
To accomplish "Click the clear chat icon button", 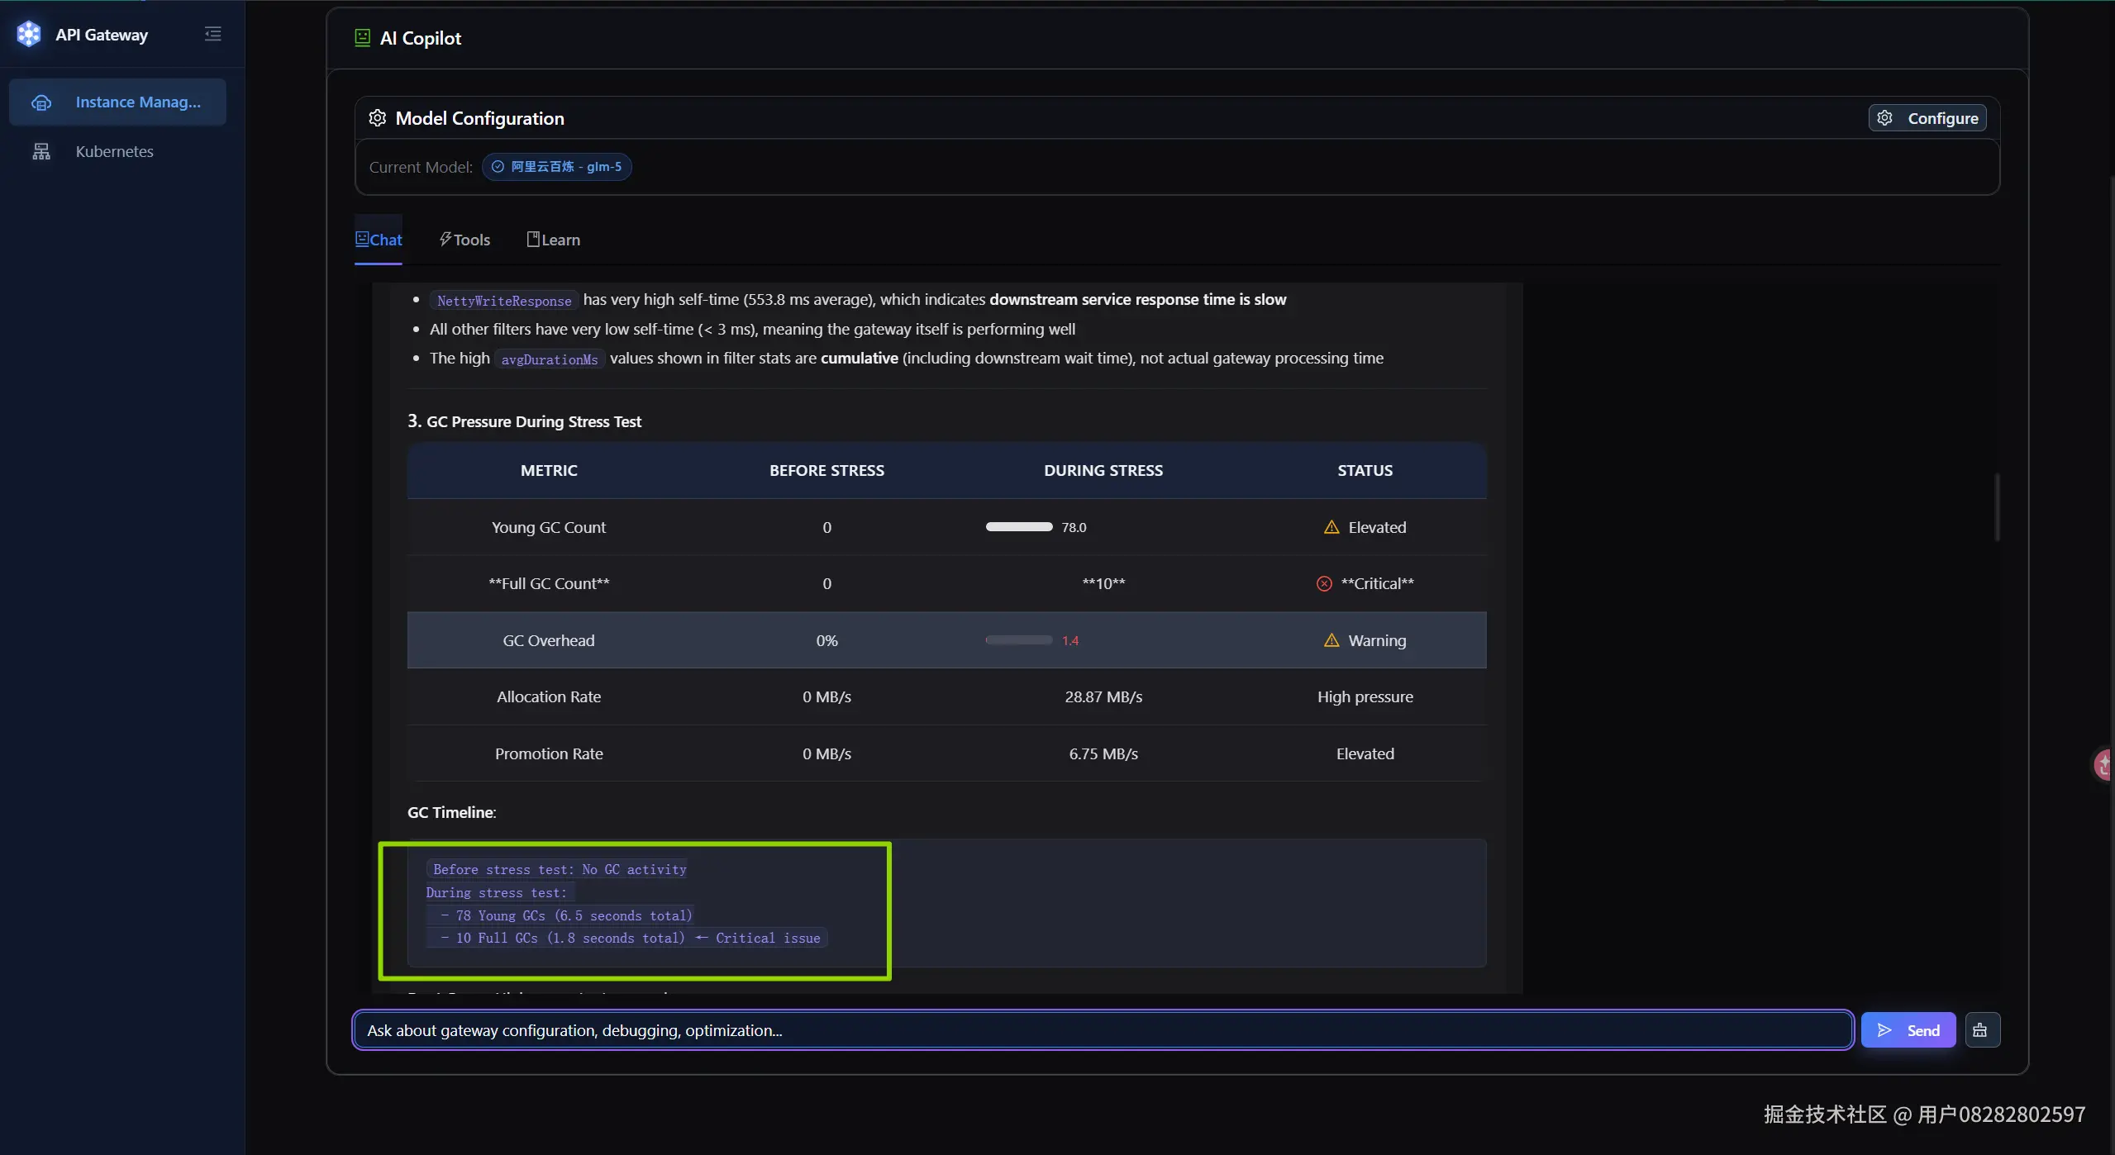I will click(1982, 1030).
